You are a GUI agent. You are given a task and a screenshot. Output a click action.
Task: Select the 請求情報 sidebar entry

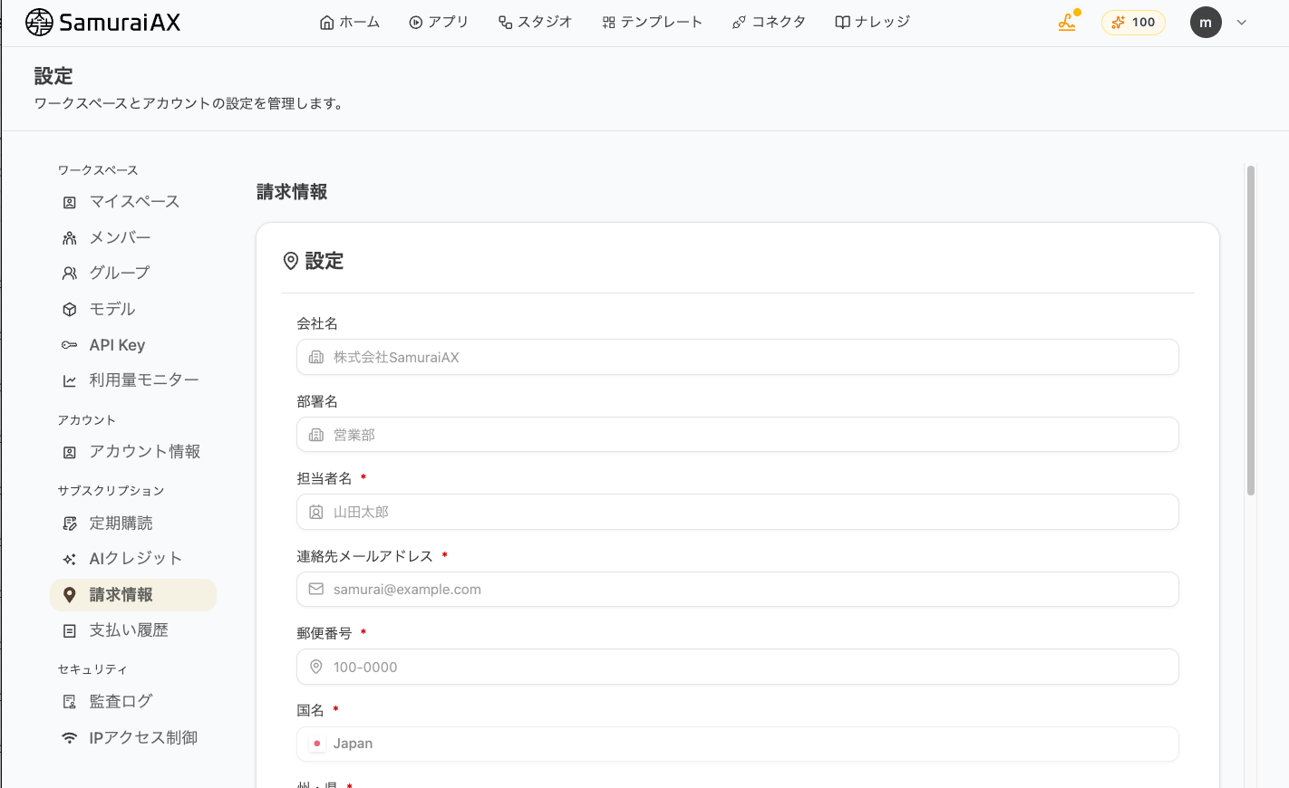[x=133, y=595]
